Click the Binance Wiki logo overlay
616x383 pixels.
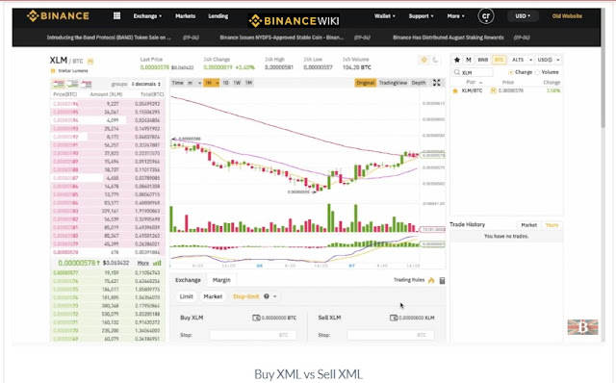294,20
